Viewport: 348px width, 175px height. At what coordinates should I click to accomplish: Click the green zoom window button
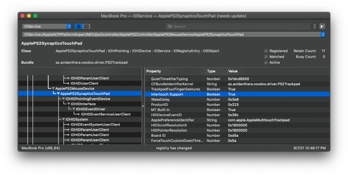tap(35, 16)
